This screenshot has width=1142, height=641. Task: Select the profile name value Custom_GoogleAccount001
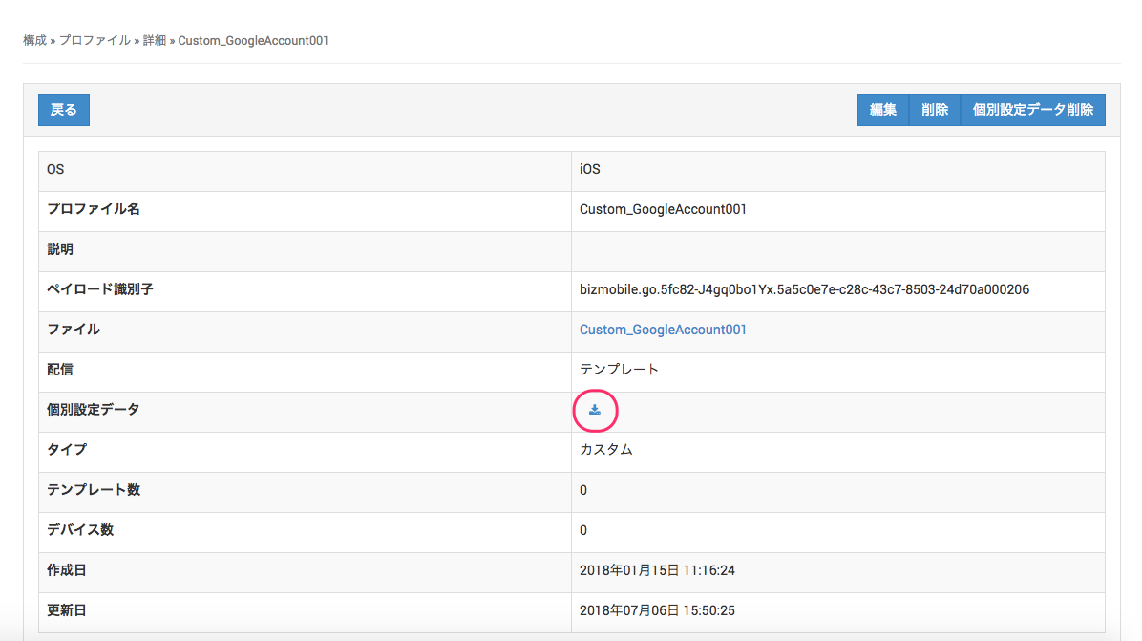pyautogui.click(x=663, y=209)
